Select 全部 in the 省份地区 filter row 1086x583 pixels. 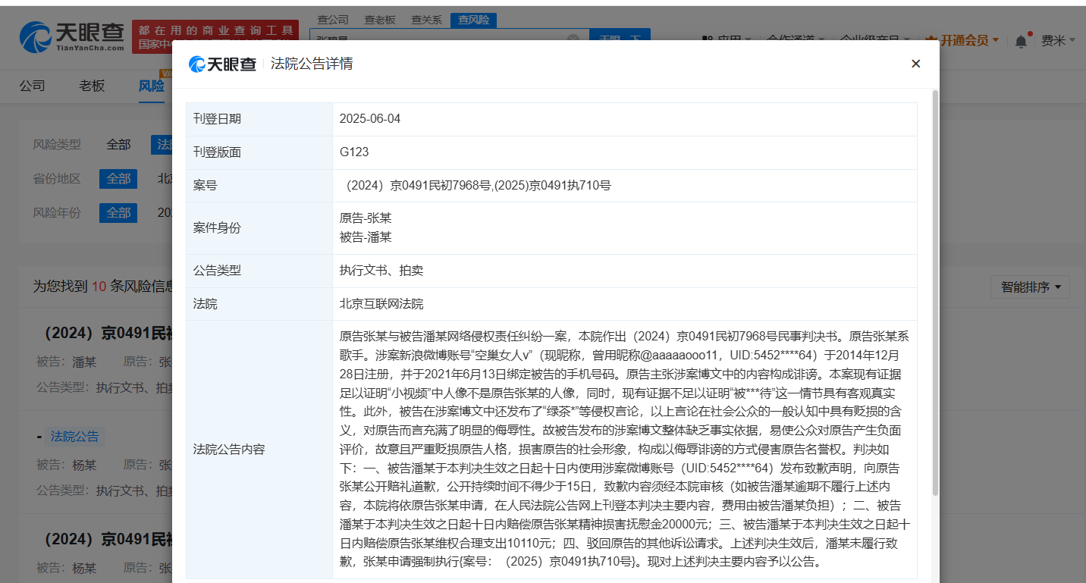(118, 179)
